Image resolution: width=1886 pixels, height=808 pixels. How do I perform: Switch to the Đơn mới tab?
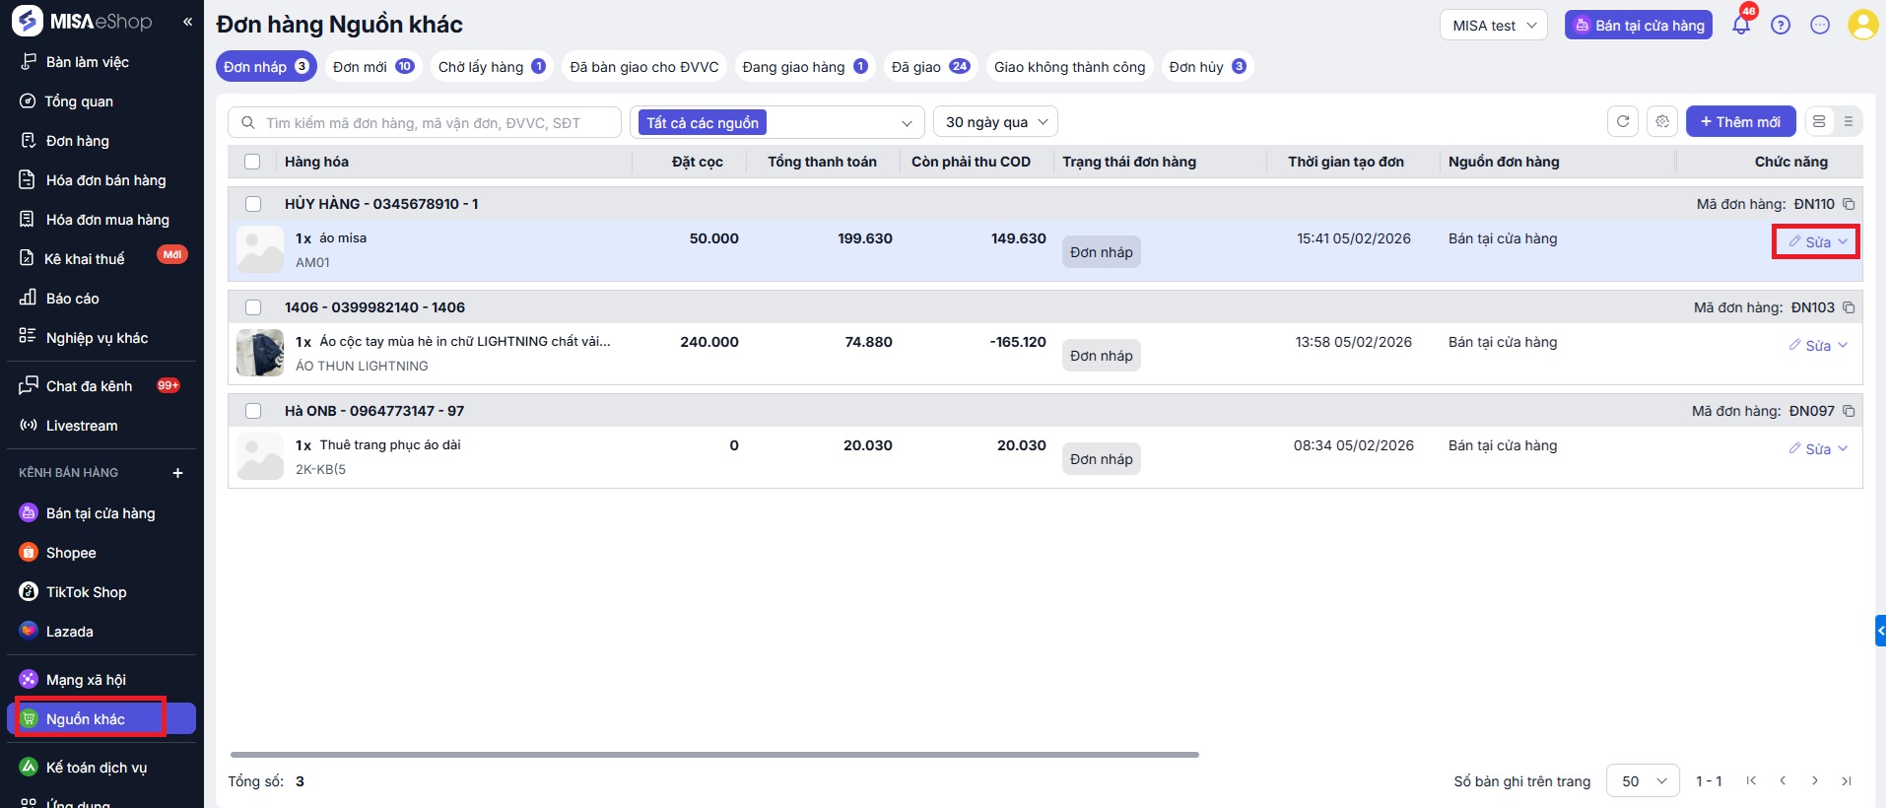point(372,67)
